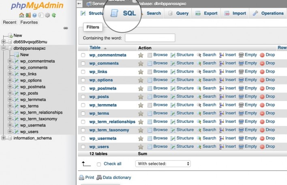
Task: Collapse dbnbppanssapxc database tree node
Action: pos(3,48)
